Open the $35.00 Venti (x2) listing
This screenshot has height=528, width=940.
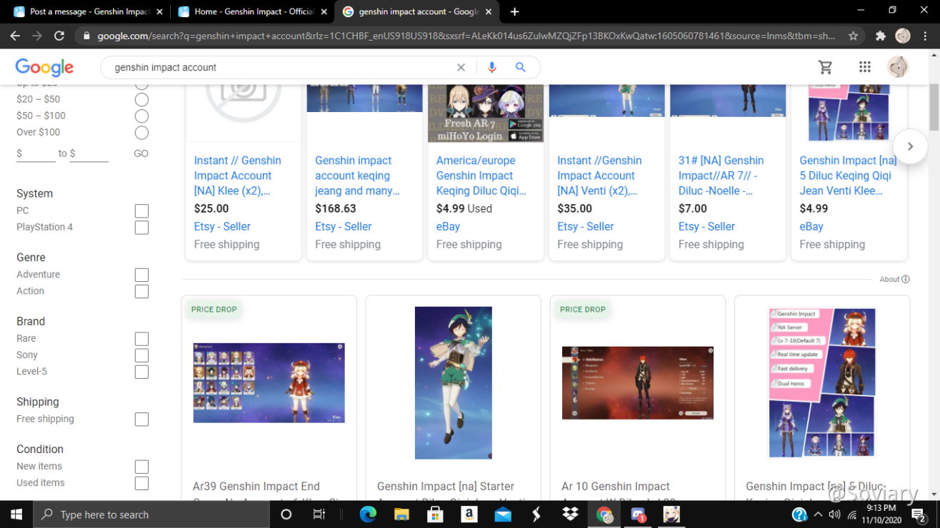599,176
